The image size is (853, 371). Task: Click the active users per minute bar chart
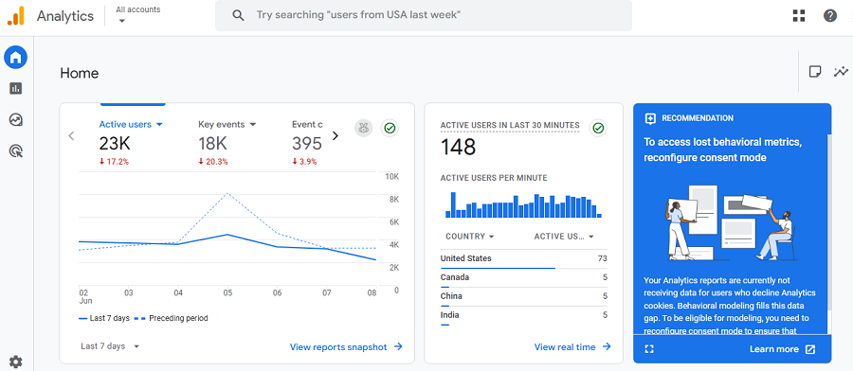point(524,204)
